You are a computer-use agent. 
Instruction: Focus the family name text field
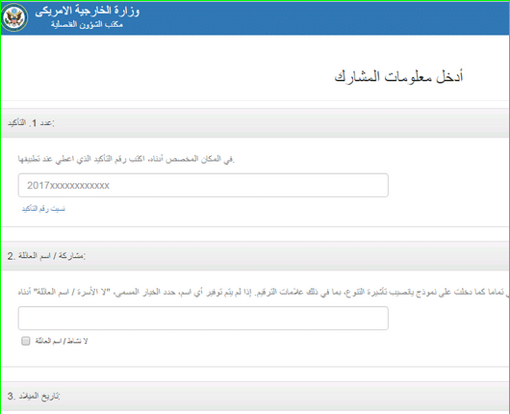pyautogui.click(x=203, y=318)
